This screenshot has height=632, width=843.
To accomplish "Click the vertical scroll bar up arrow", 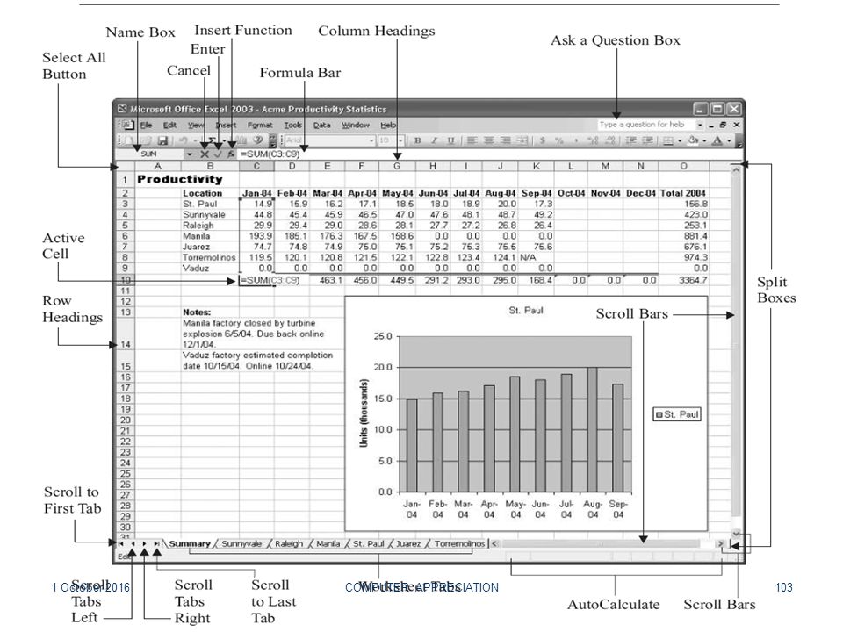I will (736, 169).
